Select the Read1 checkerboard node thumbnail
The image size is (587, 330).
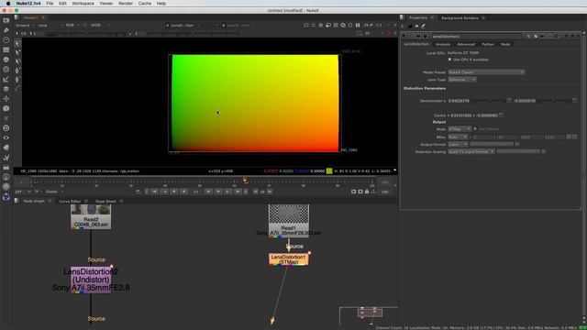(x=288, y=214)
